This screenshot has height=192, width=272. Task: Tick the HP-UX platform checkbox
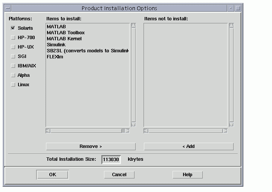coord(13,47)
